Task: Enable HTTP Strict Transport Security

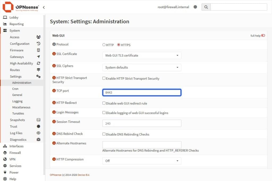Action: point(104,78)
